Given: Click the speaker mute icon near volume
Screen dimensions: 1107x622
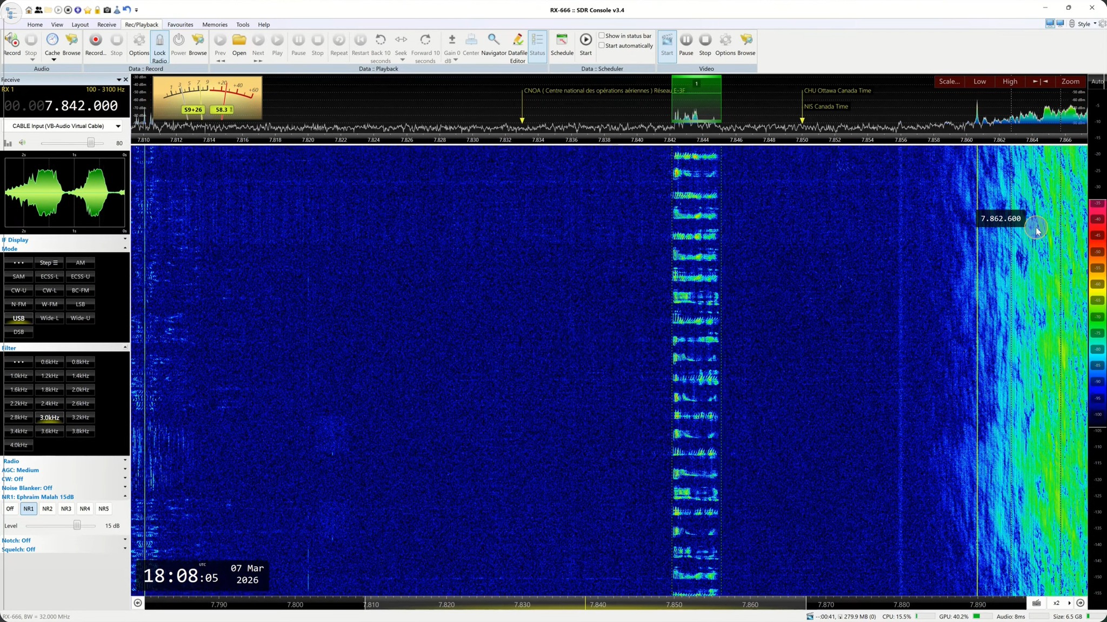Looking at the screenshot, I should coord(22,143).
